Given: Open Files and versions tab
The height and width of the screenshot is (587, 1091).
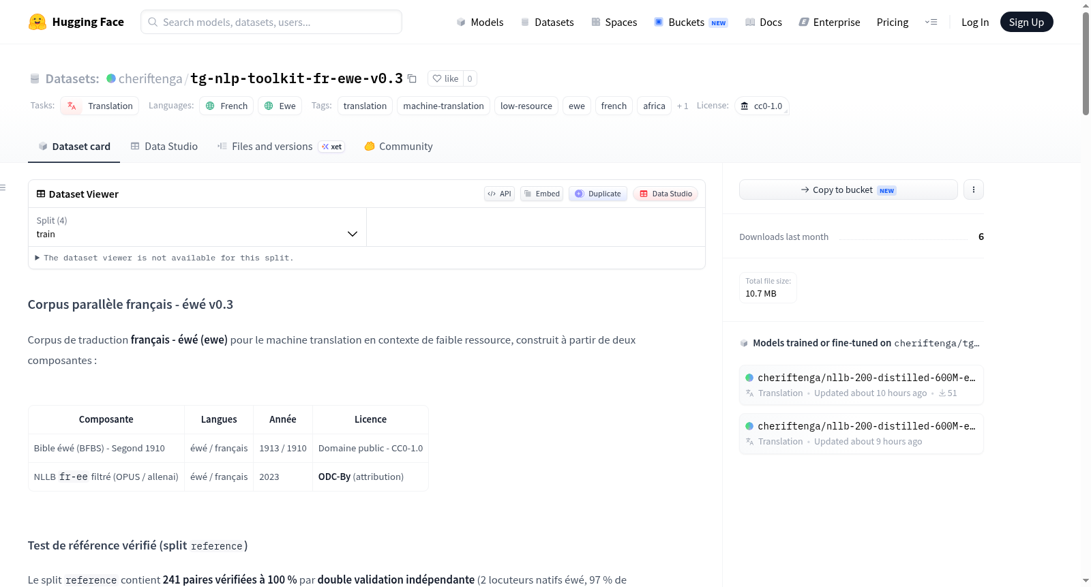Looking at the screenshot, I should click(281, 146).
